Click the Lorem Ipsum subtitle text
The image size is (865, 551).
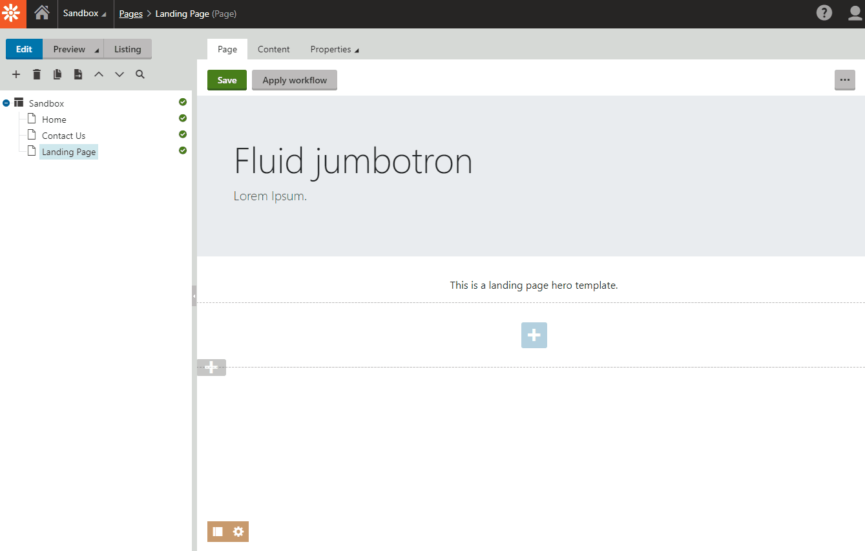pyautogui.click(x=270, y=196)
